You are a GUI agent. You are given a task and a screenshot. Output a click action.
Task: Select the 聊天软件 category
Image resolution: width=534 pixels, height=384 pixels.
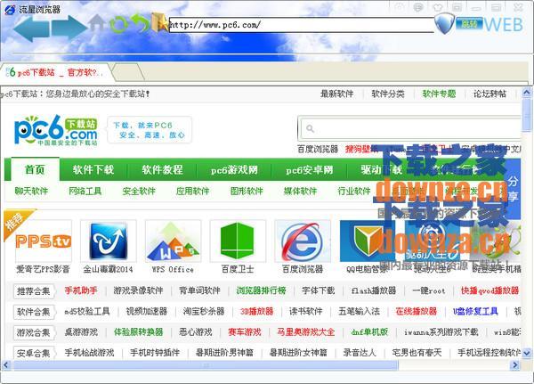[31, 191]
